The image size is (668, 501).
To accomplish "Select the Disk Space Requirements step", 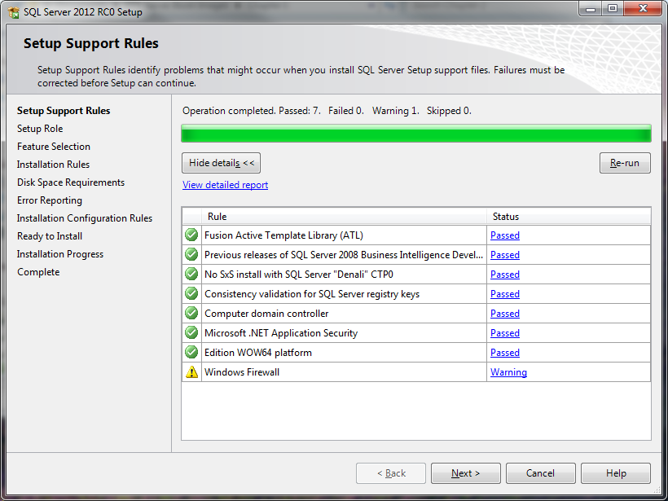I will (x=71, y=182).
